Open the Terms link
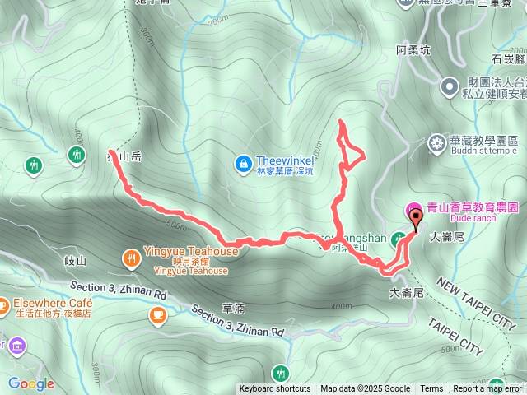Image resolution: width=527 pixels, height=395 pixels. tap(431, 389)
